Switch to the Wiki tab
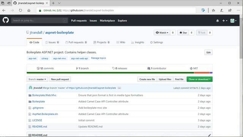Screen dimensions: 243x137 tap(121, 42)
